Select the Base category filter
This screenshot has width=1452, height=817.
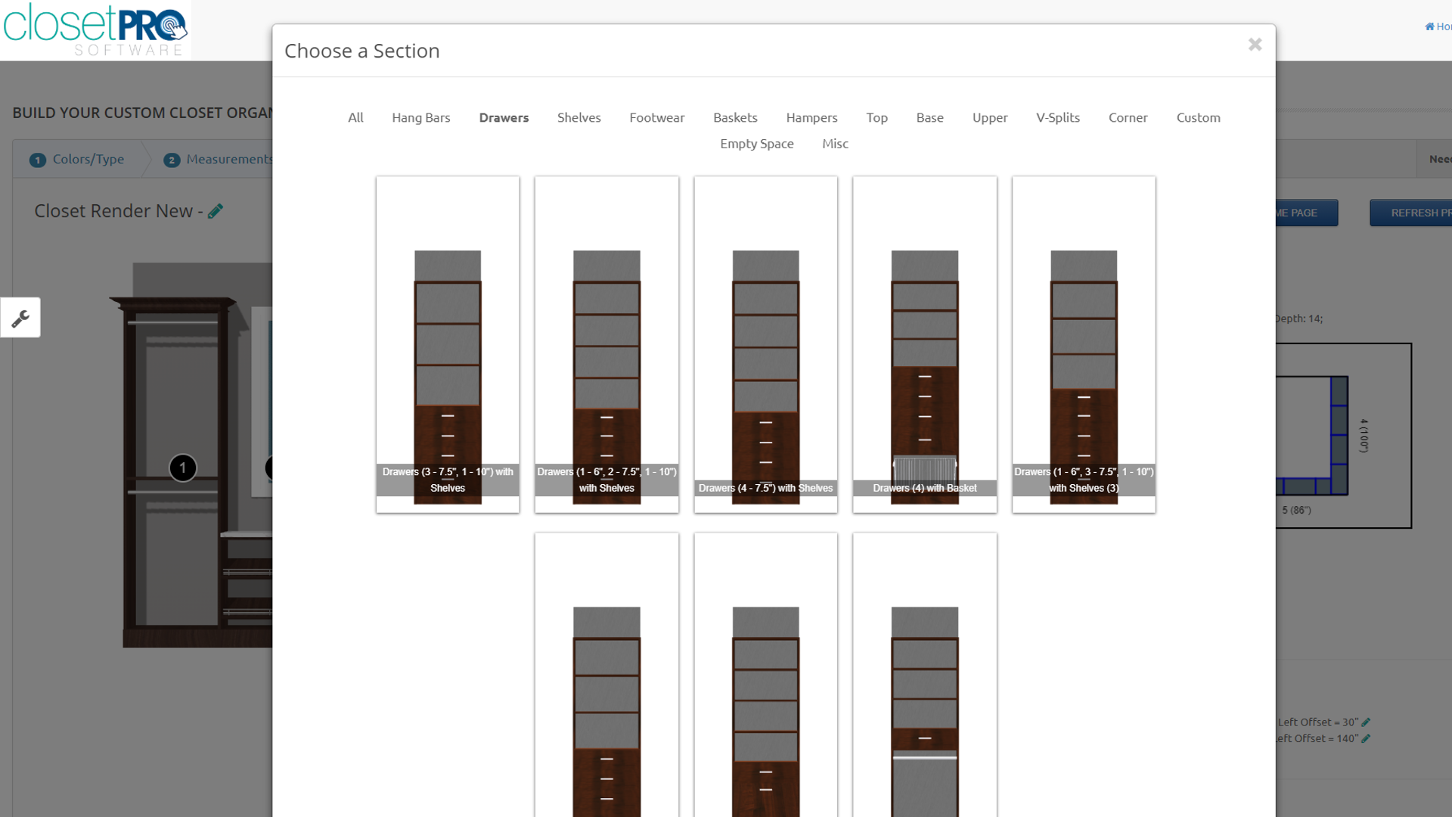click(929, 117)
